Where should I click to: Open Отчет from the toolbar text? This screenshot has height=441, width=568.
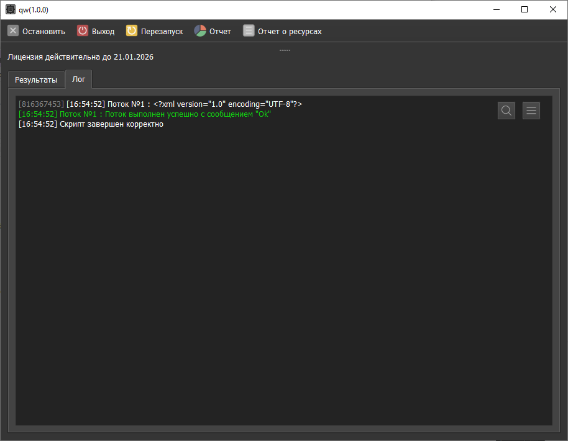tap(220, 31)
